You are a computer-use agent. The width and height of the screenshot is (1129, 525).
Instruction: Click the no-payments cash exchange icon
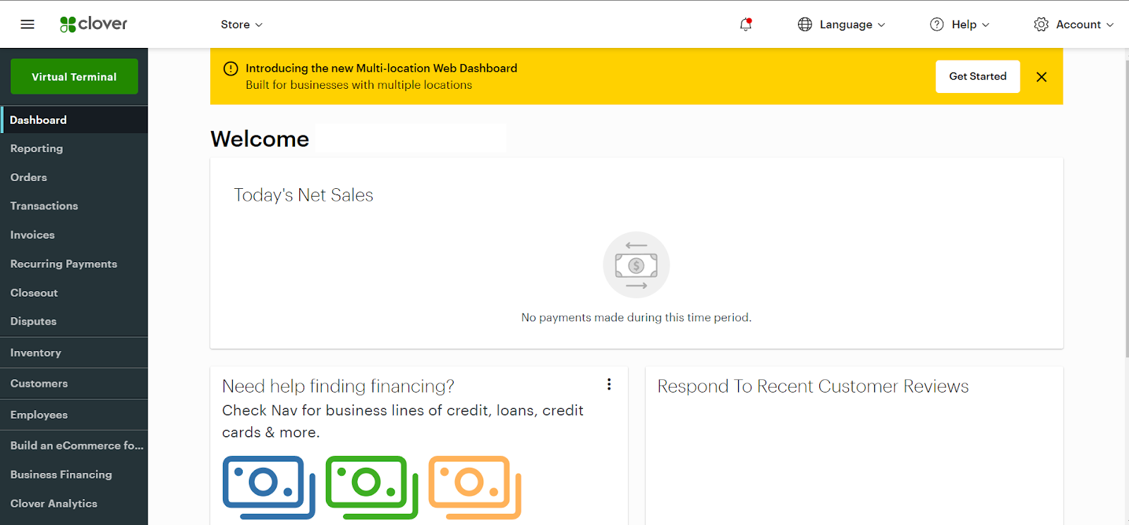pos(636,265)
